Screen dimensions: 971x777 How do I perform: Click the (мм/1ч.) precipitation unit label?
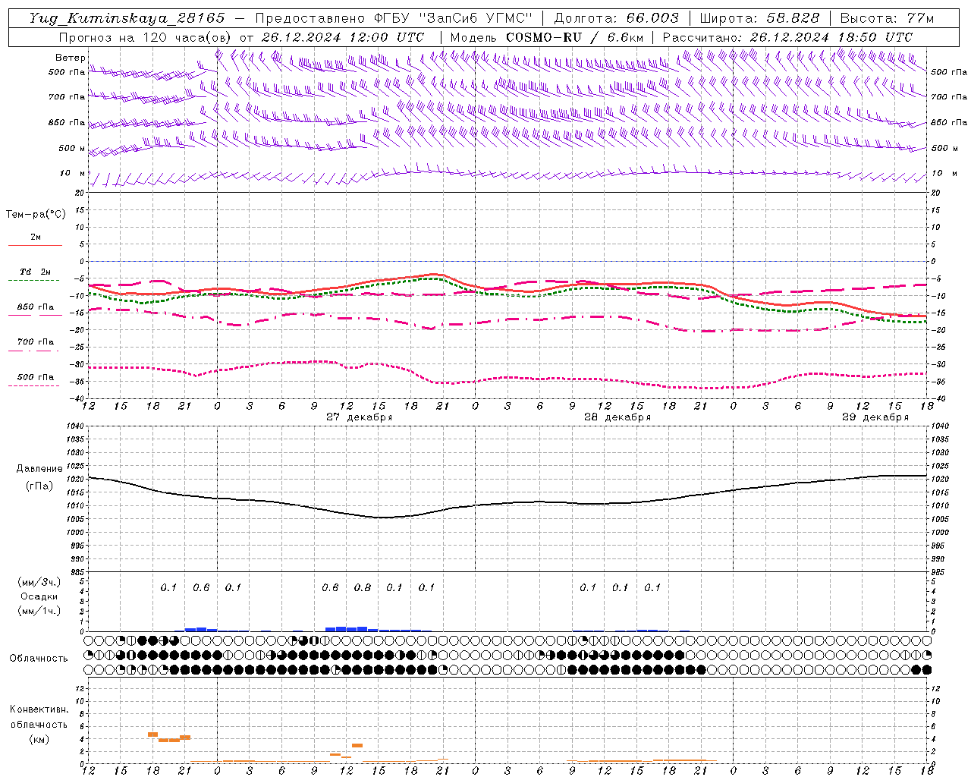[39, 611]
